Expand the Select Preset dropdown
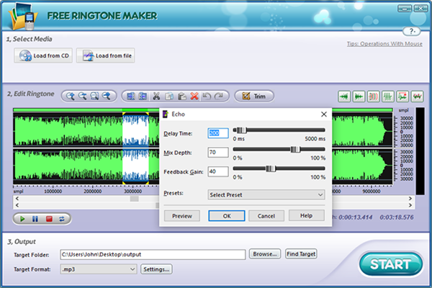 (266, 194)
